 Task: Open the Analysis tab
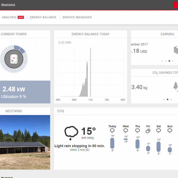coord(9,17)
